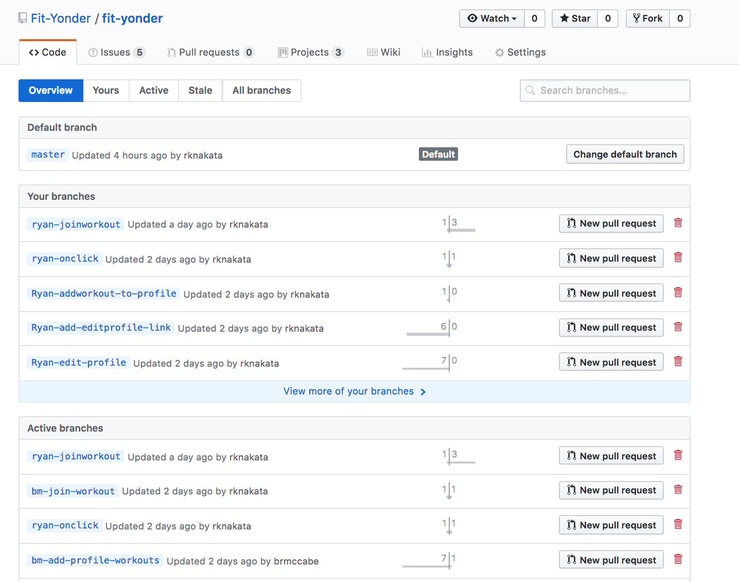The image size is (739, 582).
Task: New pull request for ryan-joinworkout, Active branches
Action: [x=611, y=456]
